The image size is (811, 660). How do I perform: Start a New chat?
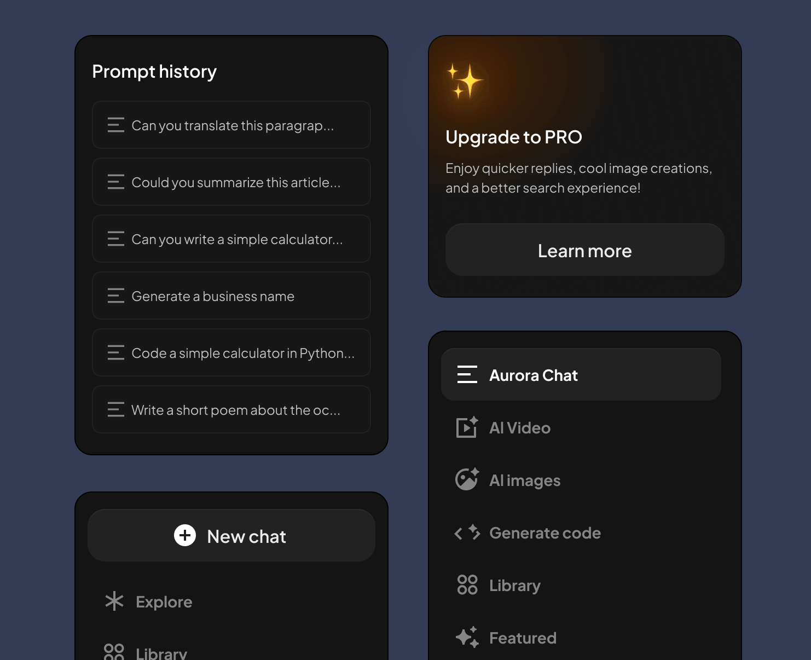coord(231,536)
